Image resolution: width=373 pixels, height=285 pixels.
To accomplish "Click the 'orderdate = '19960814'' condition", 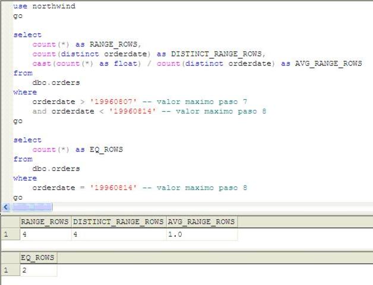I will coord(85,188).
